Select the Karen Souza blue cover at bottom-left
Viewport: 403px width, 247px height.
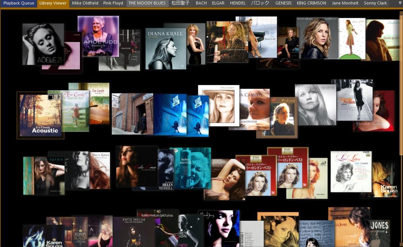pyautogui.click(x=44, y=236)
